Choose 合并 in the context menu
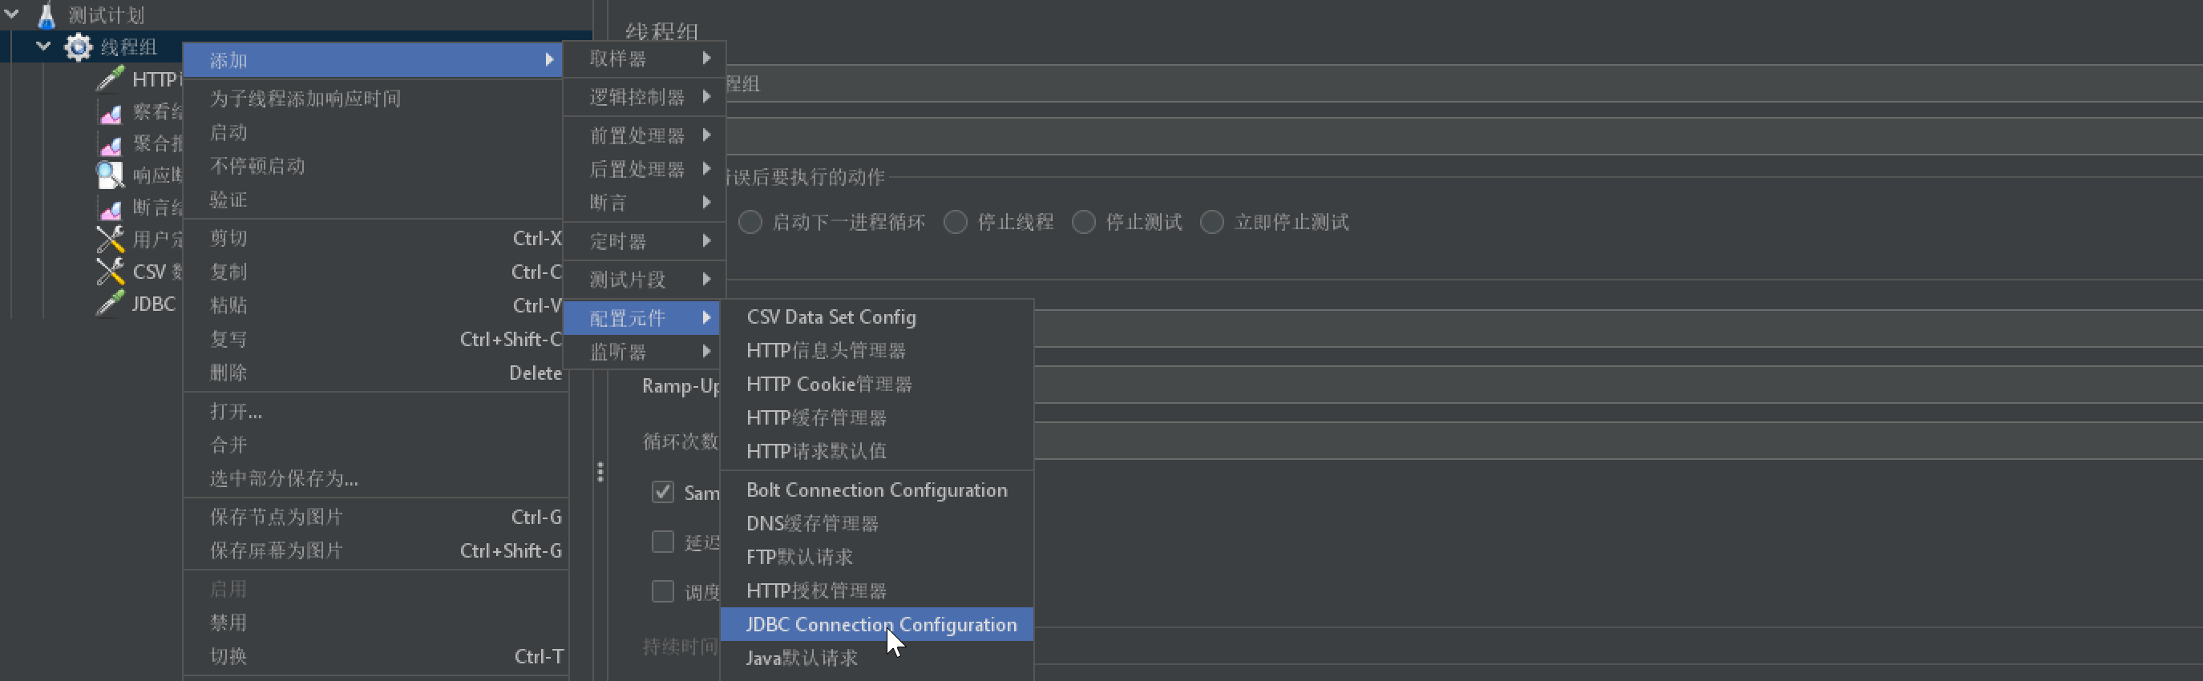The height and width of the screenshot is (681, 2203). tap(376, 445)
